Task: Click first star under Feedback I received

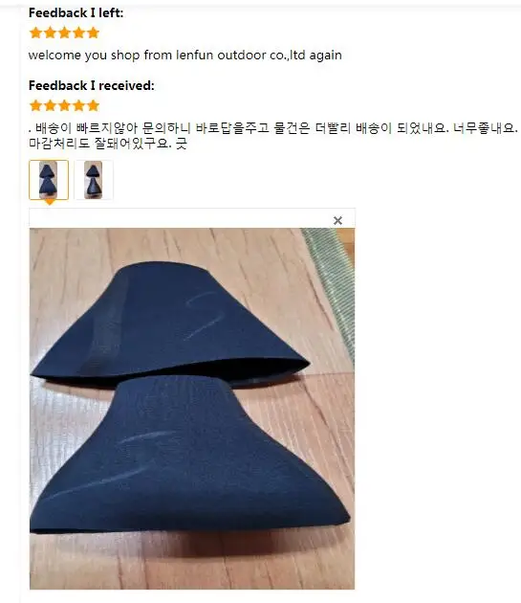Action: click(x=35, y=105)
